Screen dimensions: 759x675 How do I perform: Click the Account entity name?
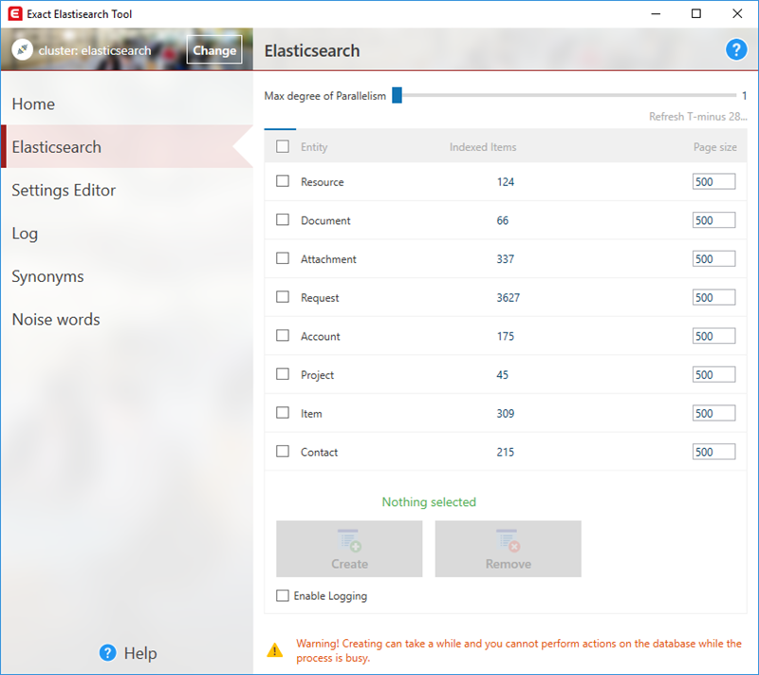pyautogui.click(x=320, y=336)
